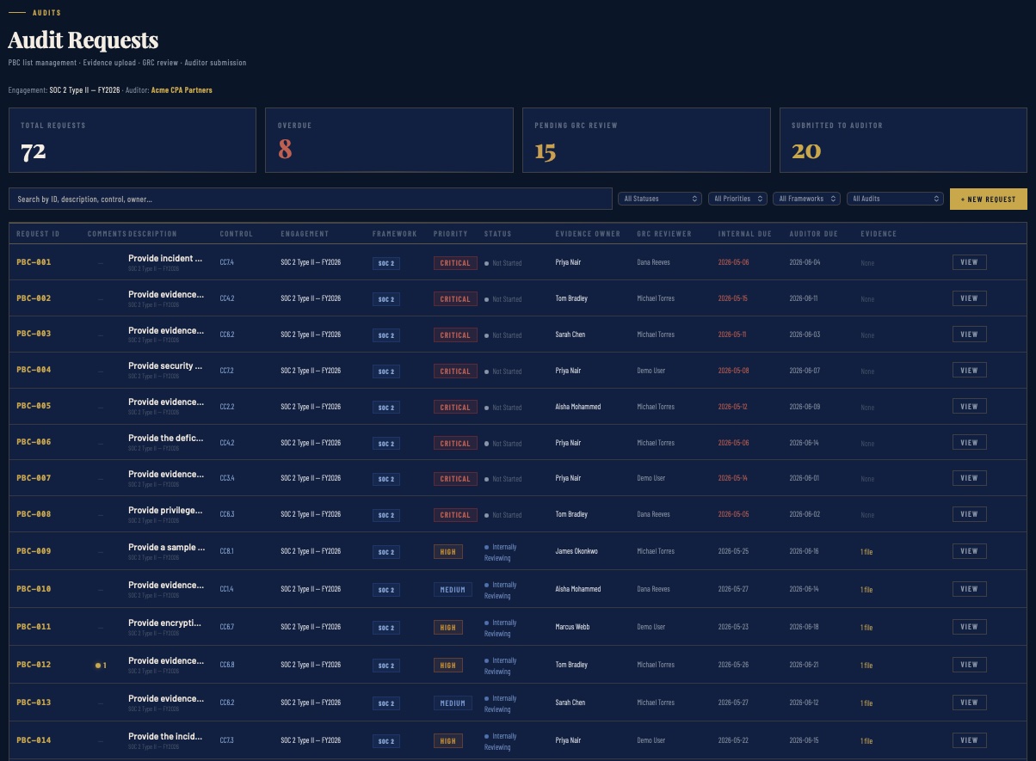Click the SOC 2 framework badge on PBC-003
The height and width of the screenshot is (761, 1036).
click(386, 335)
